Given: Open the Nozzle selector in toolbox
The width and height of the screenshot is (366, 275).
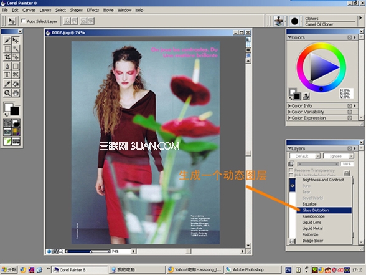Looking at the screenshot, I should pos(16,141).
